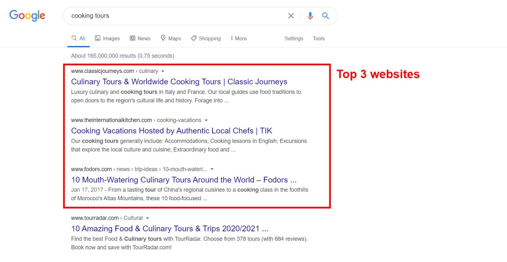Open the Shopping tab

coord(206,38)
